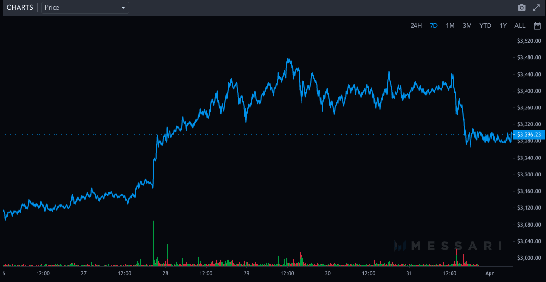Select the 1Y time range
Image resolution: width=546 pixels, height=282 pixels.
click(x=503, y=25)
